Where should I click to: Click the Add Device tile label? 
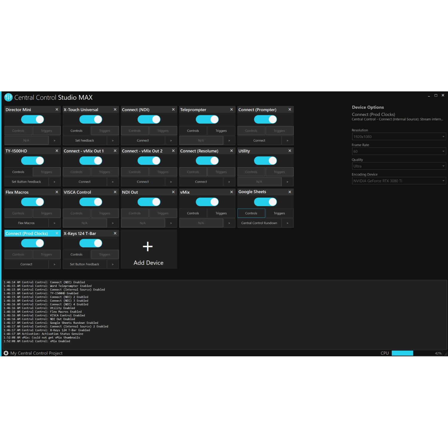click(148, 263)
